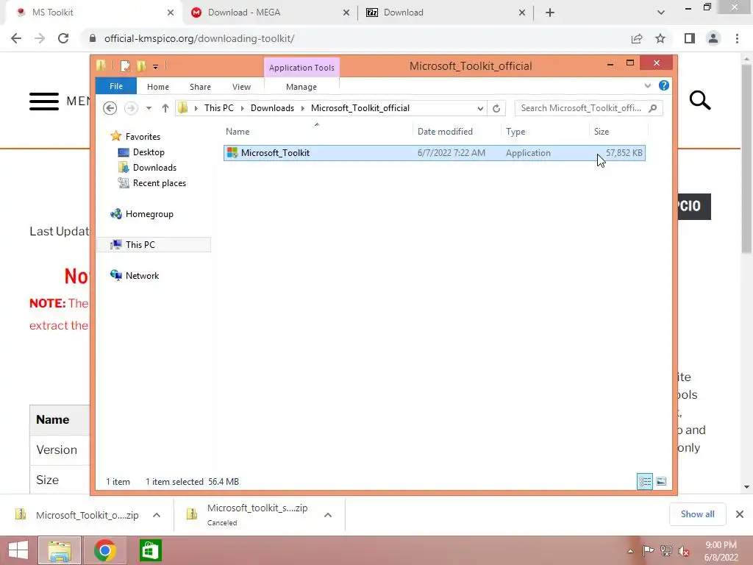Sort files by Type column

coord(545,131)
